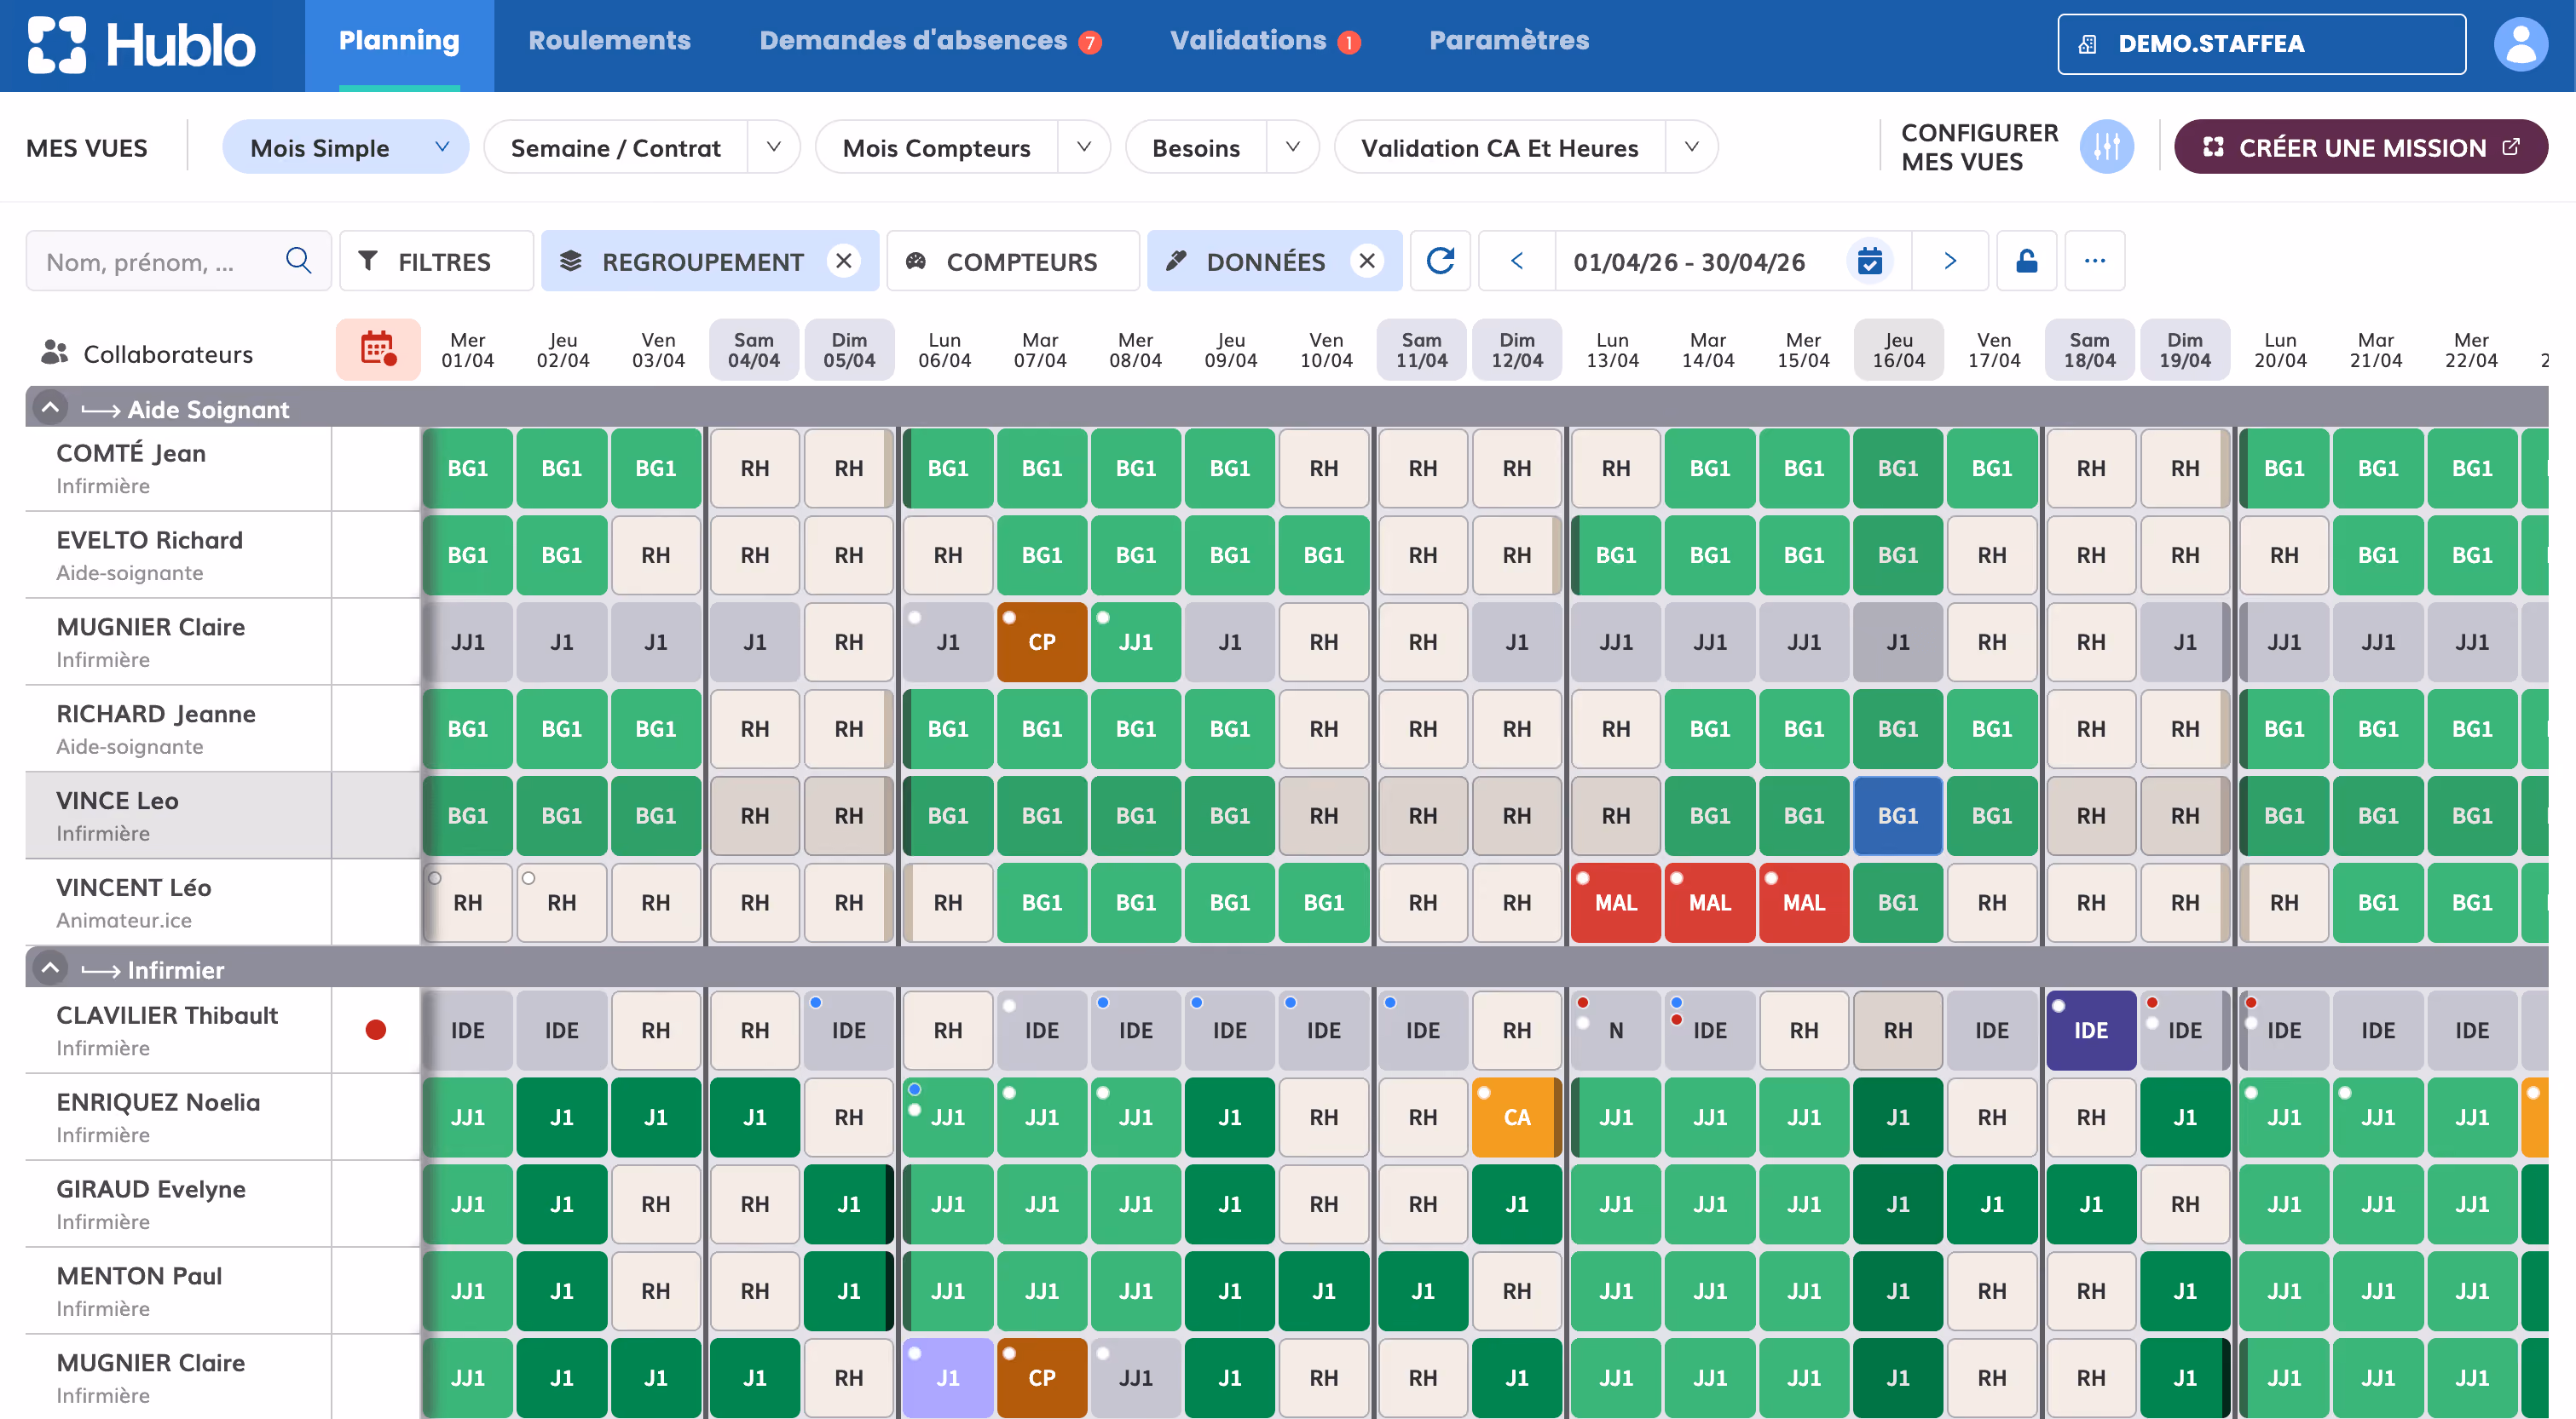The image size is (2576, 1419).
Task: Click CONFIGURER MES VUES label
Action: click(x=1979, y=146)
